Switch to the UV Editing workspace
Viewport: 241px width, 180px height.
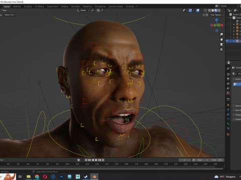click(x=39, y=6)
